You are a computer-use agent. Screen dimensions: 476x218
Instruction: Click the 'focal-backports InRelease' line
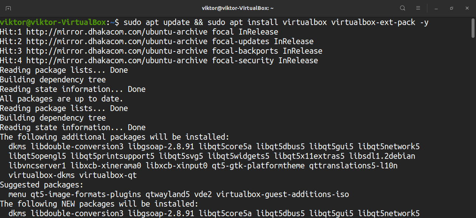[161, 51]
